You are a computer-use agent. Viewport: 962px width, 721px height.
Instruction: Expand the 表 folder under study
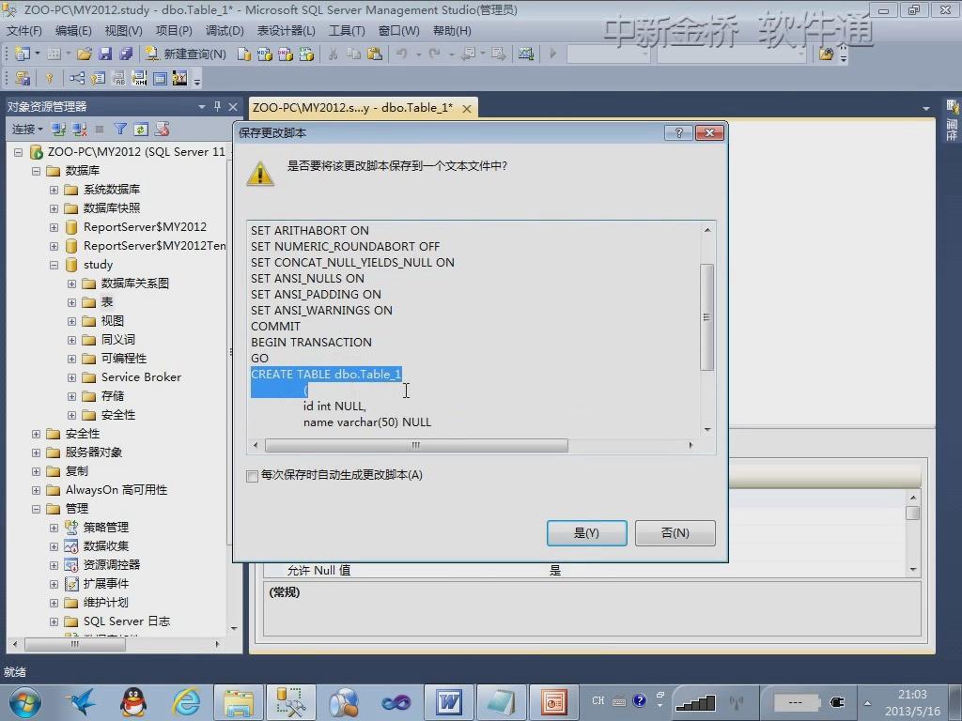[x=71, y=302]
